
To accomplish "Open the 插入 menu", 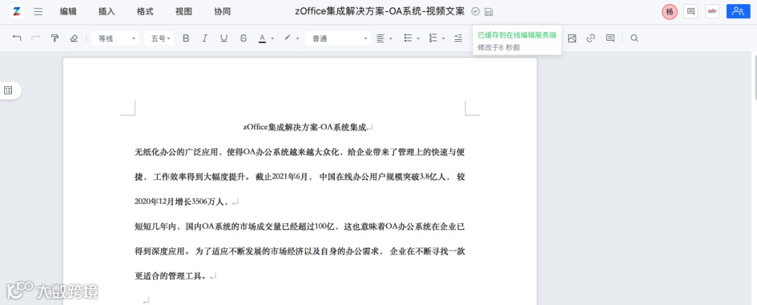I will [107, 12].
